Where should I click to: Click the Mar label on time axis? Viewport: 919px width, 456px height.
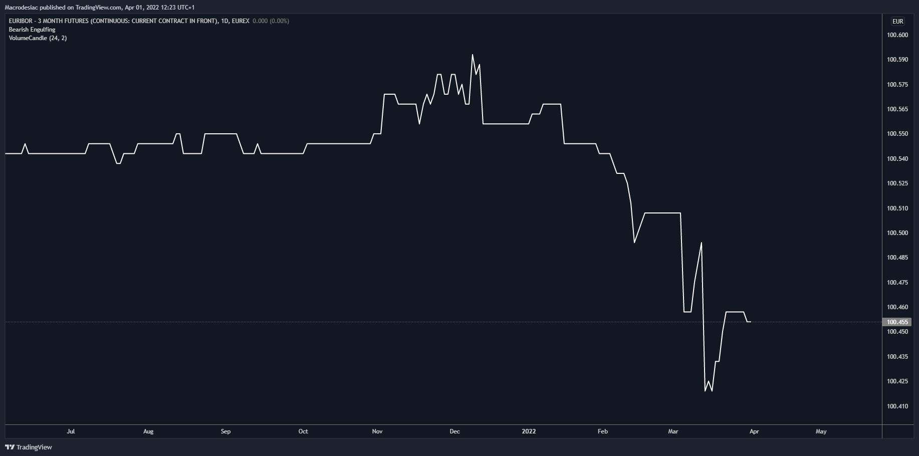(673, 431)
